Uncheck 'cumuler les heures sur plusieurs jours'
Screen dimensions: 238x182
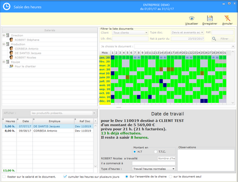coord(65,176)
